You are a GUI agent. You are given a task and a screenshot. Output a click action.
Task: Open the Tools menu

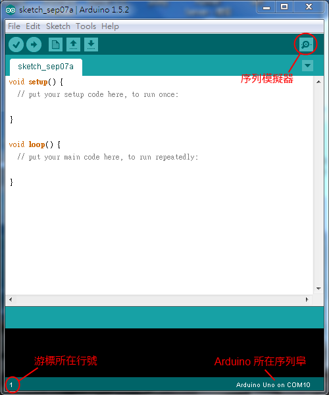pyautogui.click(x=86, y=26)
